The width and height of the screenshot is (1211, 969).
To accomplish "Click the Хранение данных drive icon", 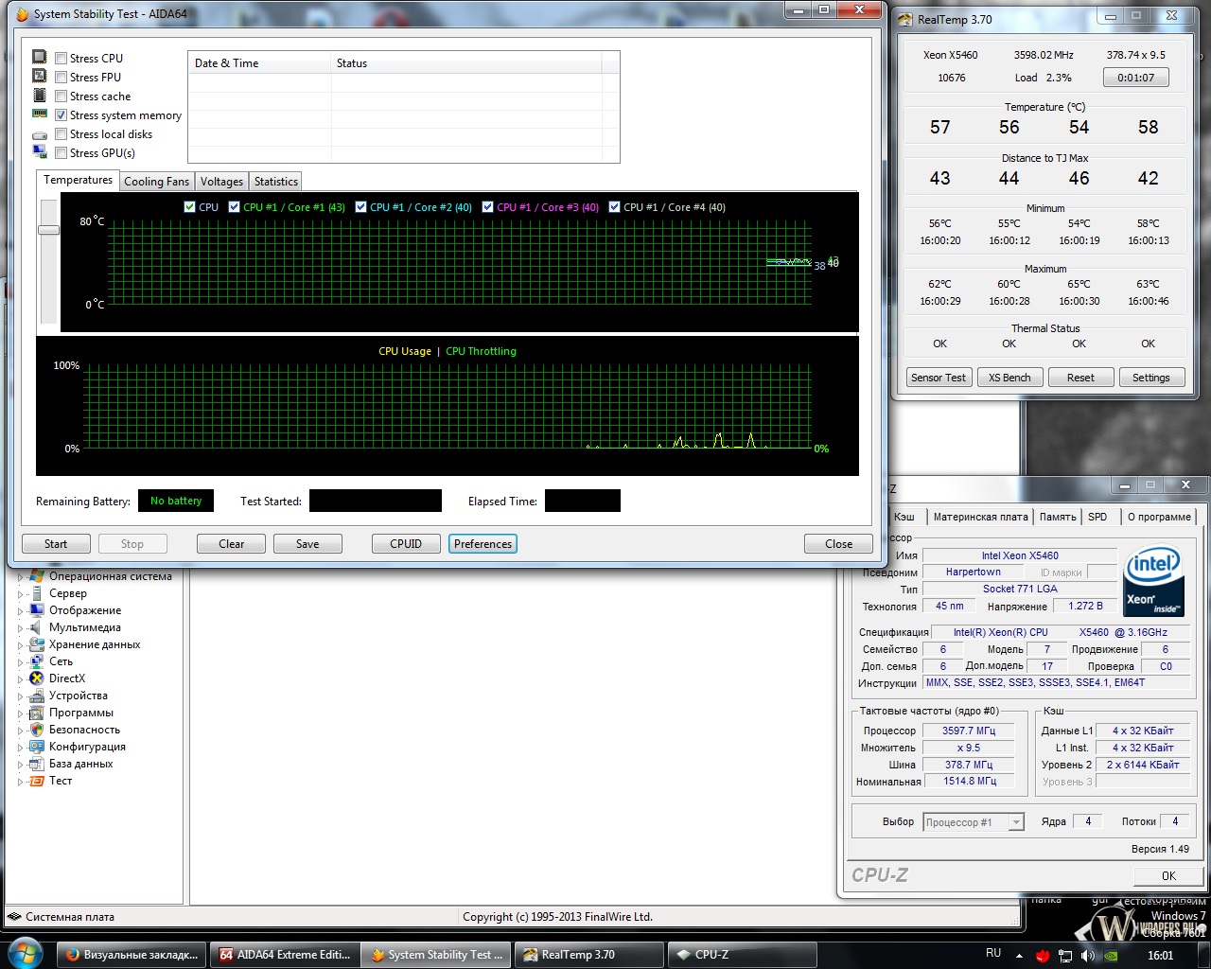I will tap(37, 644).
